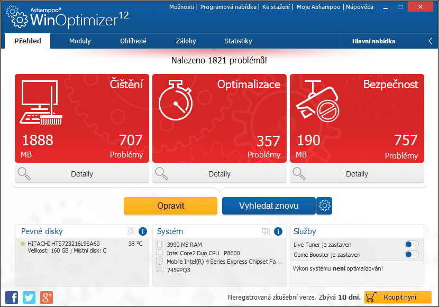
Task: Click the icon beside 7459PQ3
Action: pos(160,270)
